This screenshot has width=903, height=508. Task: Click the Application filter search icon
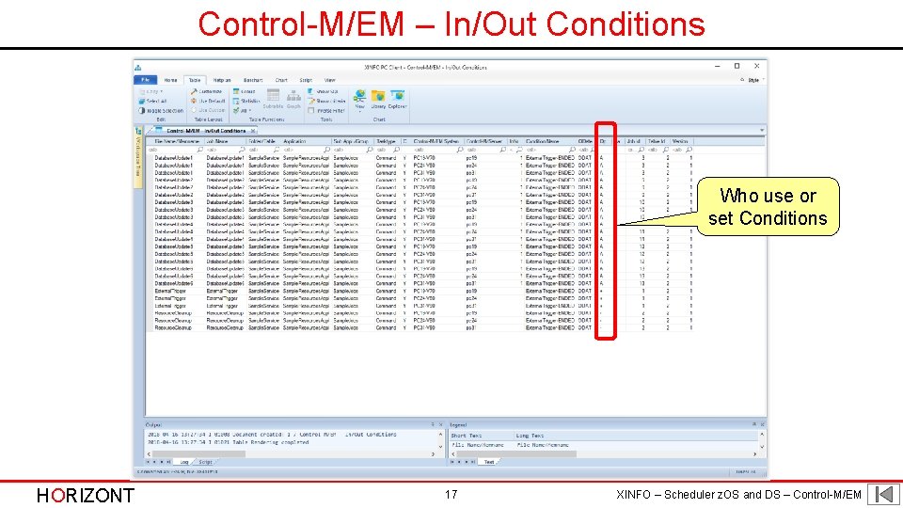[x=326, y=150]
